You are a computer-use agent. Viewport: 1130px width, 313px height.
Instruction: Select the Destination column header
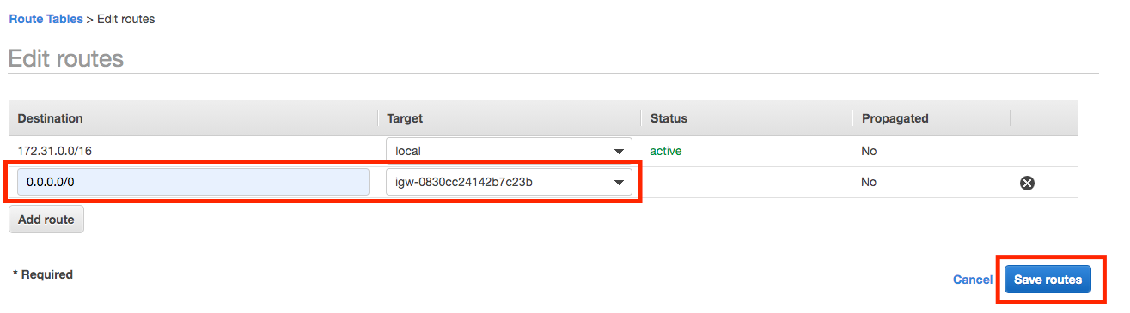(50, 118)
